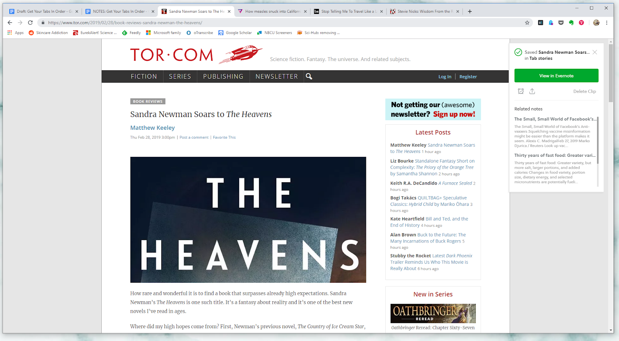Click the site lock icon in address bar
The height and width of the screenshot is (341, 619).
tap(43, 23)
